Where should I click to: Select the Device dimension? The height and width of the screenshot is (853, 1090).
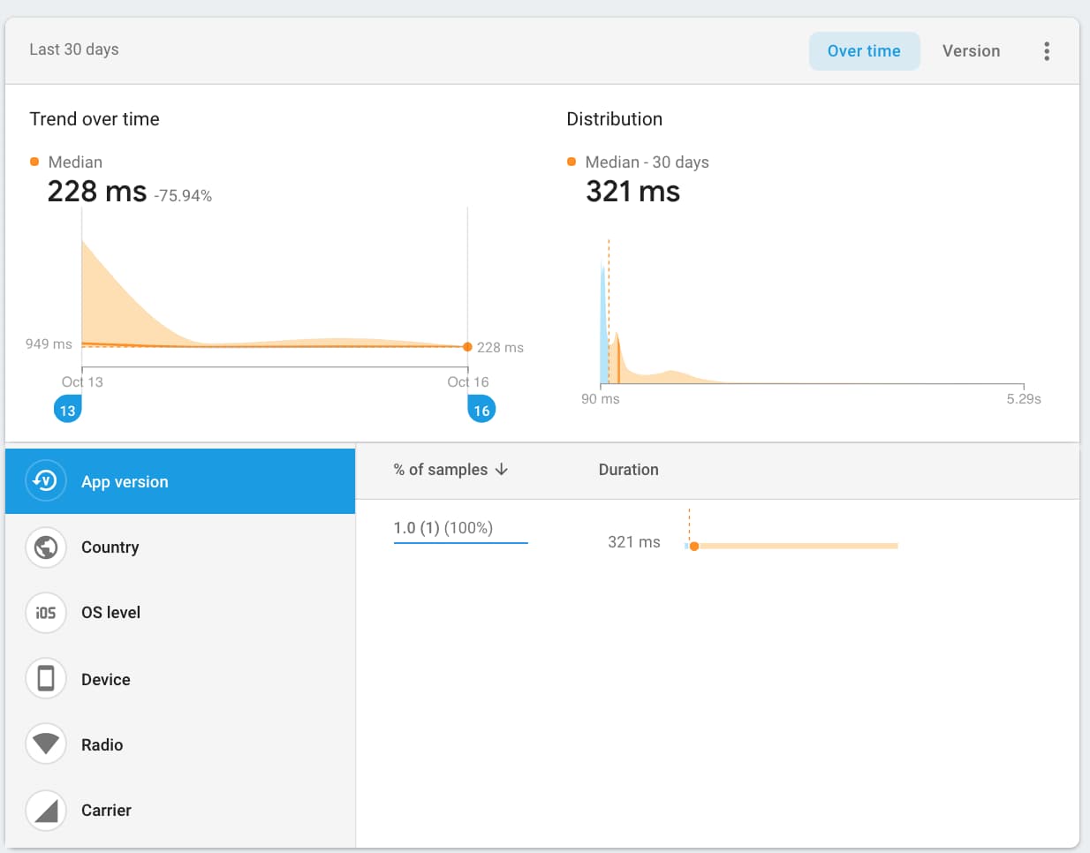coord(180,679)
